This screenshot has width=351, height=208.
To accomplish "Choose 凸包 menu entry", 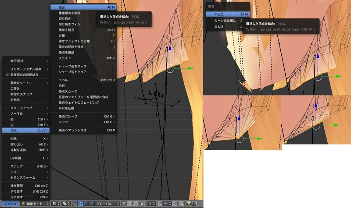I will pyautogui.click(x=83, y=85).
